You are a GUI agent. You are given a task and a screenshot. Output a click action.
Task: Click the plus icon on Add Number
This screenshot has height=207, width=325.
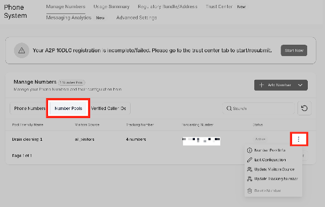[262, 85]
